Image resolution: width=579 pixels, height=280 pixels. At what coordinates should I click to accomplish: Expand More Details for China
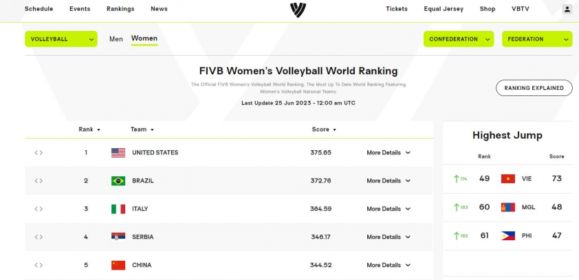pyautogui.click(x=389, y=265)
